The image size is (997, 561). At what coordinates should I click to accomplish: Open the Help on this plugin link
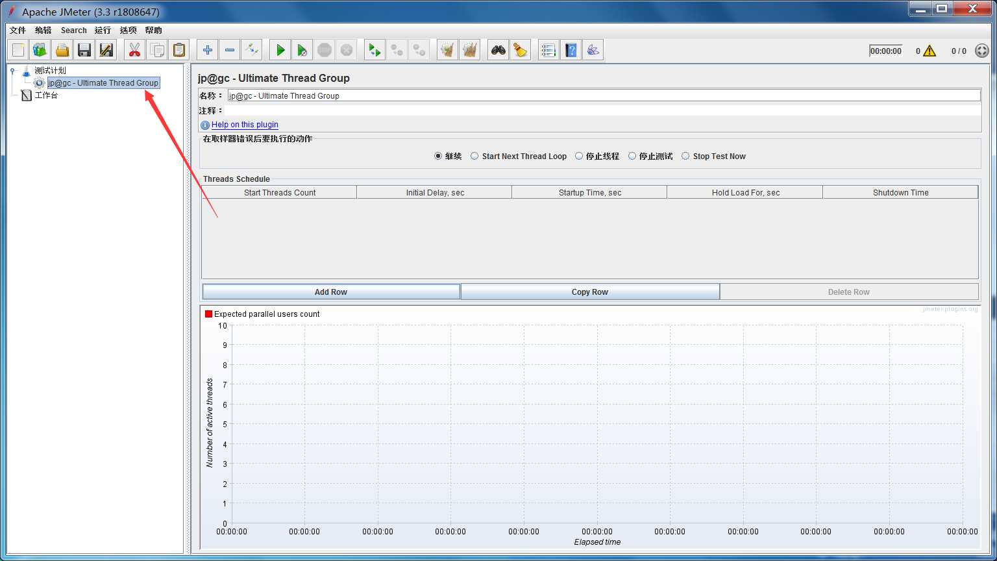click(245, 125)
